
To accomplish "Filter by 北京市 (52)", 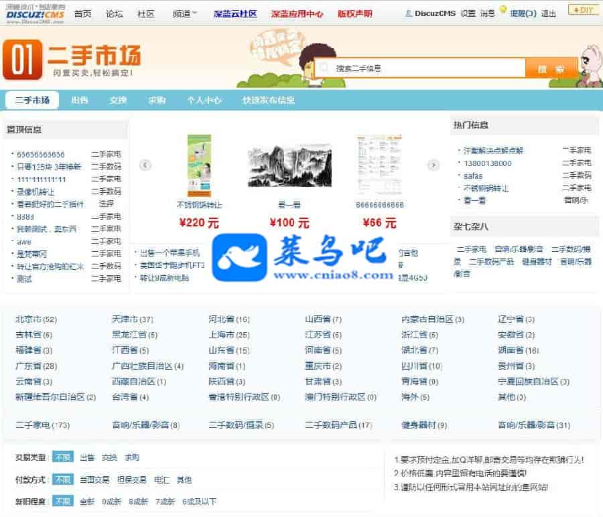I will (x=36, y=319).
